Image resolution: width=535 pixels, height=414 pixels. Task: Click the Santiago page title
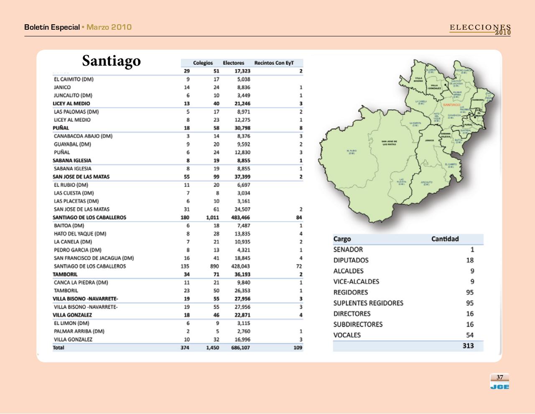click(111, 61)
